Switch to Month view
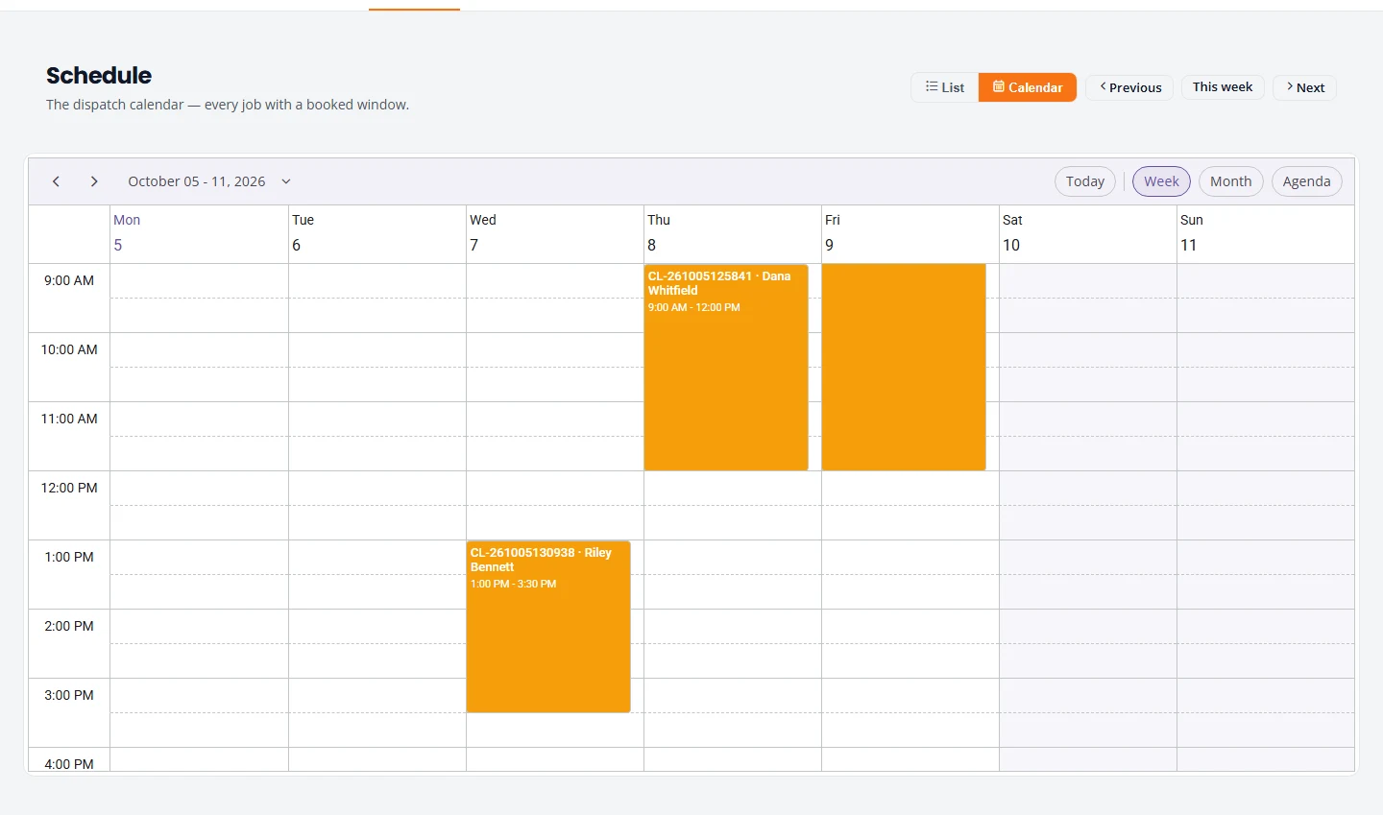The image size is (1383, 815). [1230, 181]
